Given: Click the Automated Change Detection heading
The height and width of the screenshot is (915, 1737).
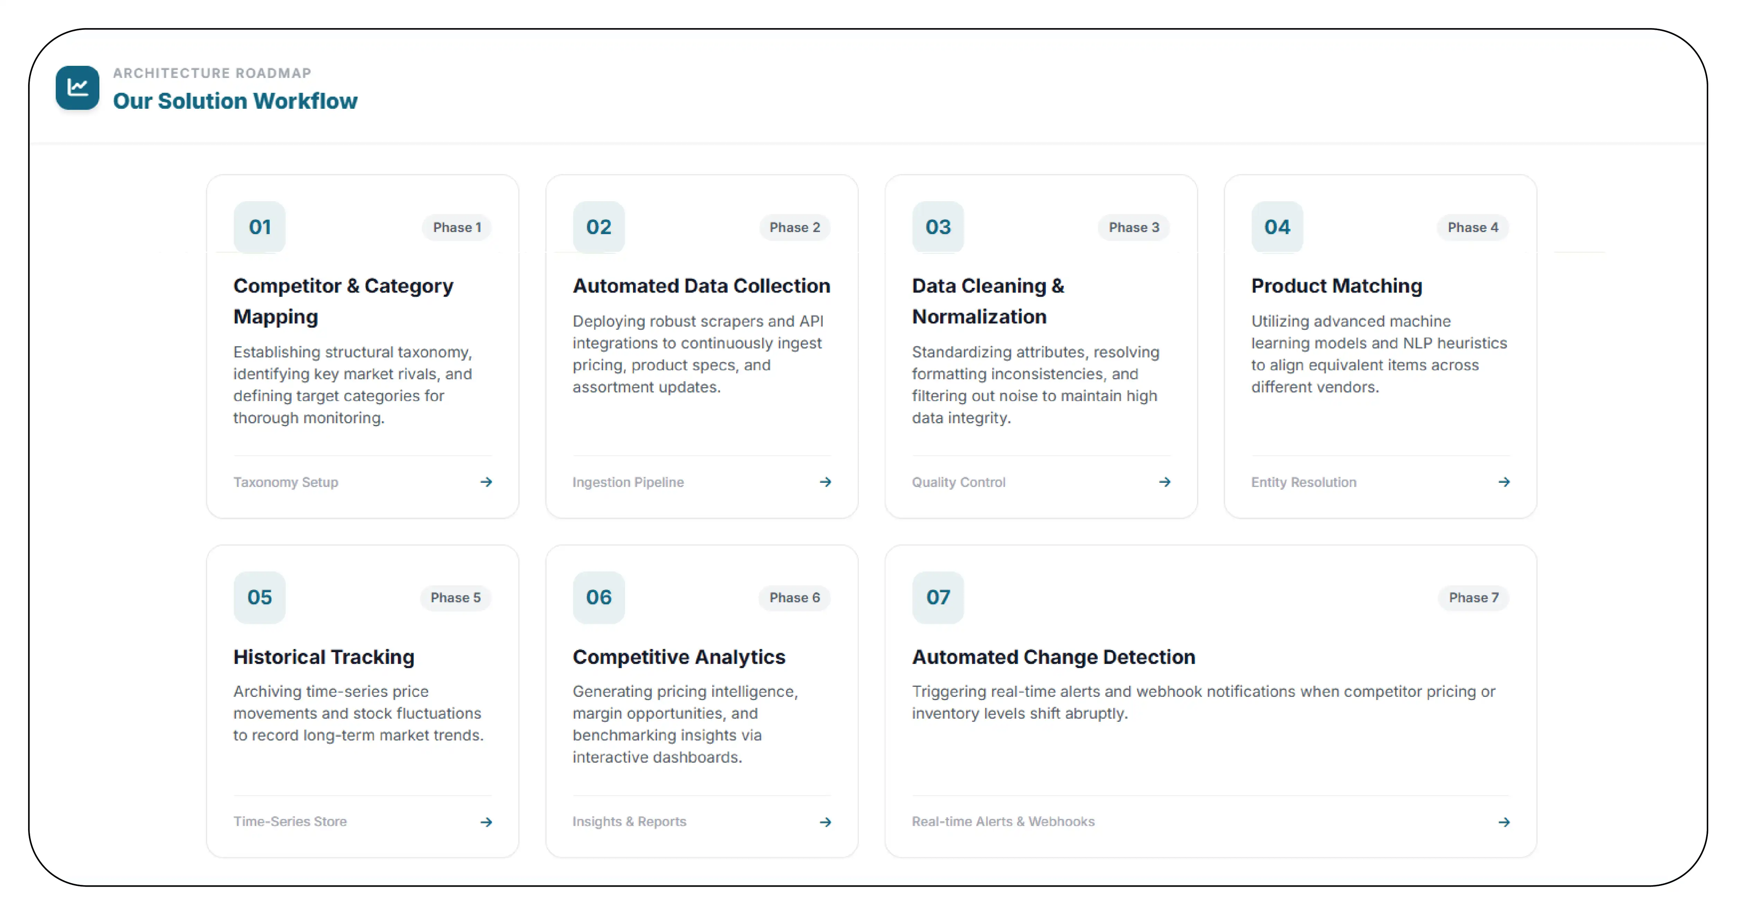Looking at the screenshot, I should point(1053,657).
